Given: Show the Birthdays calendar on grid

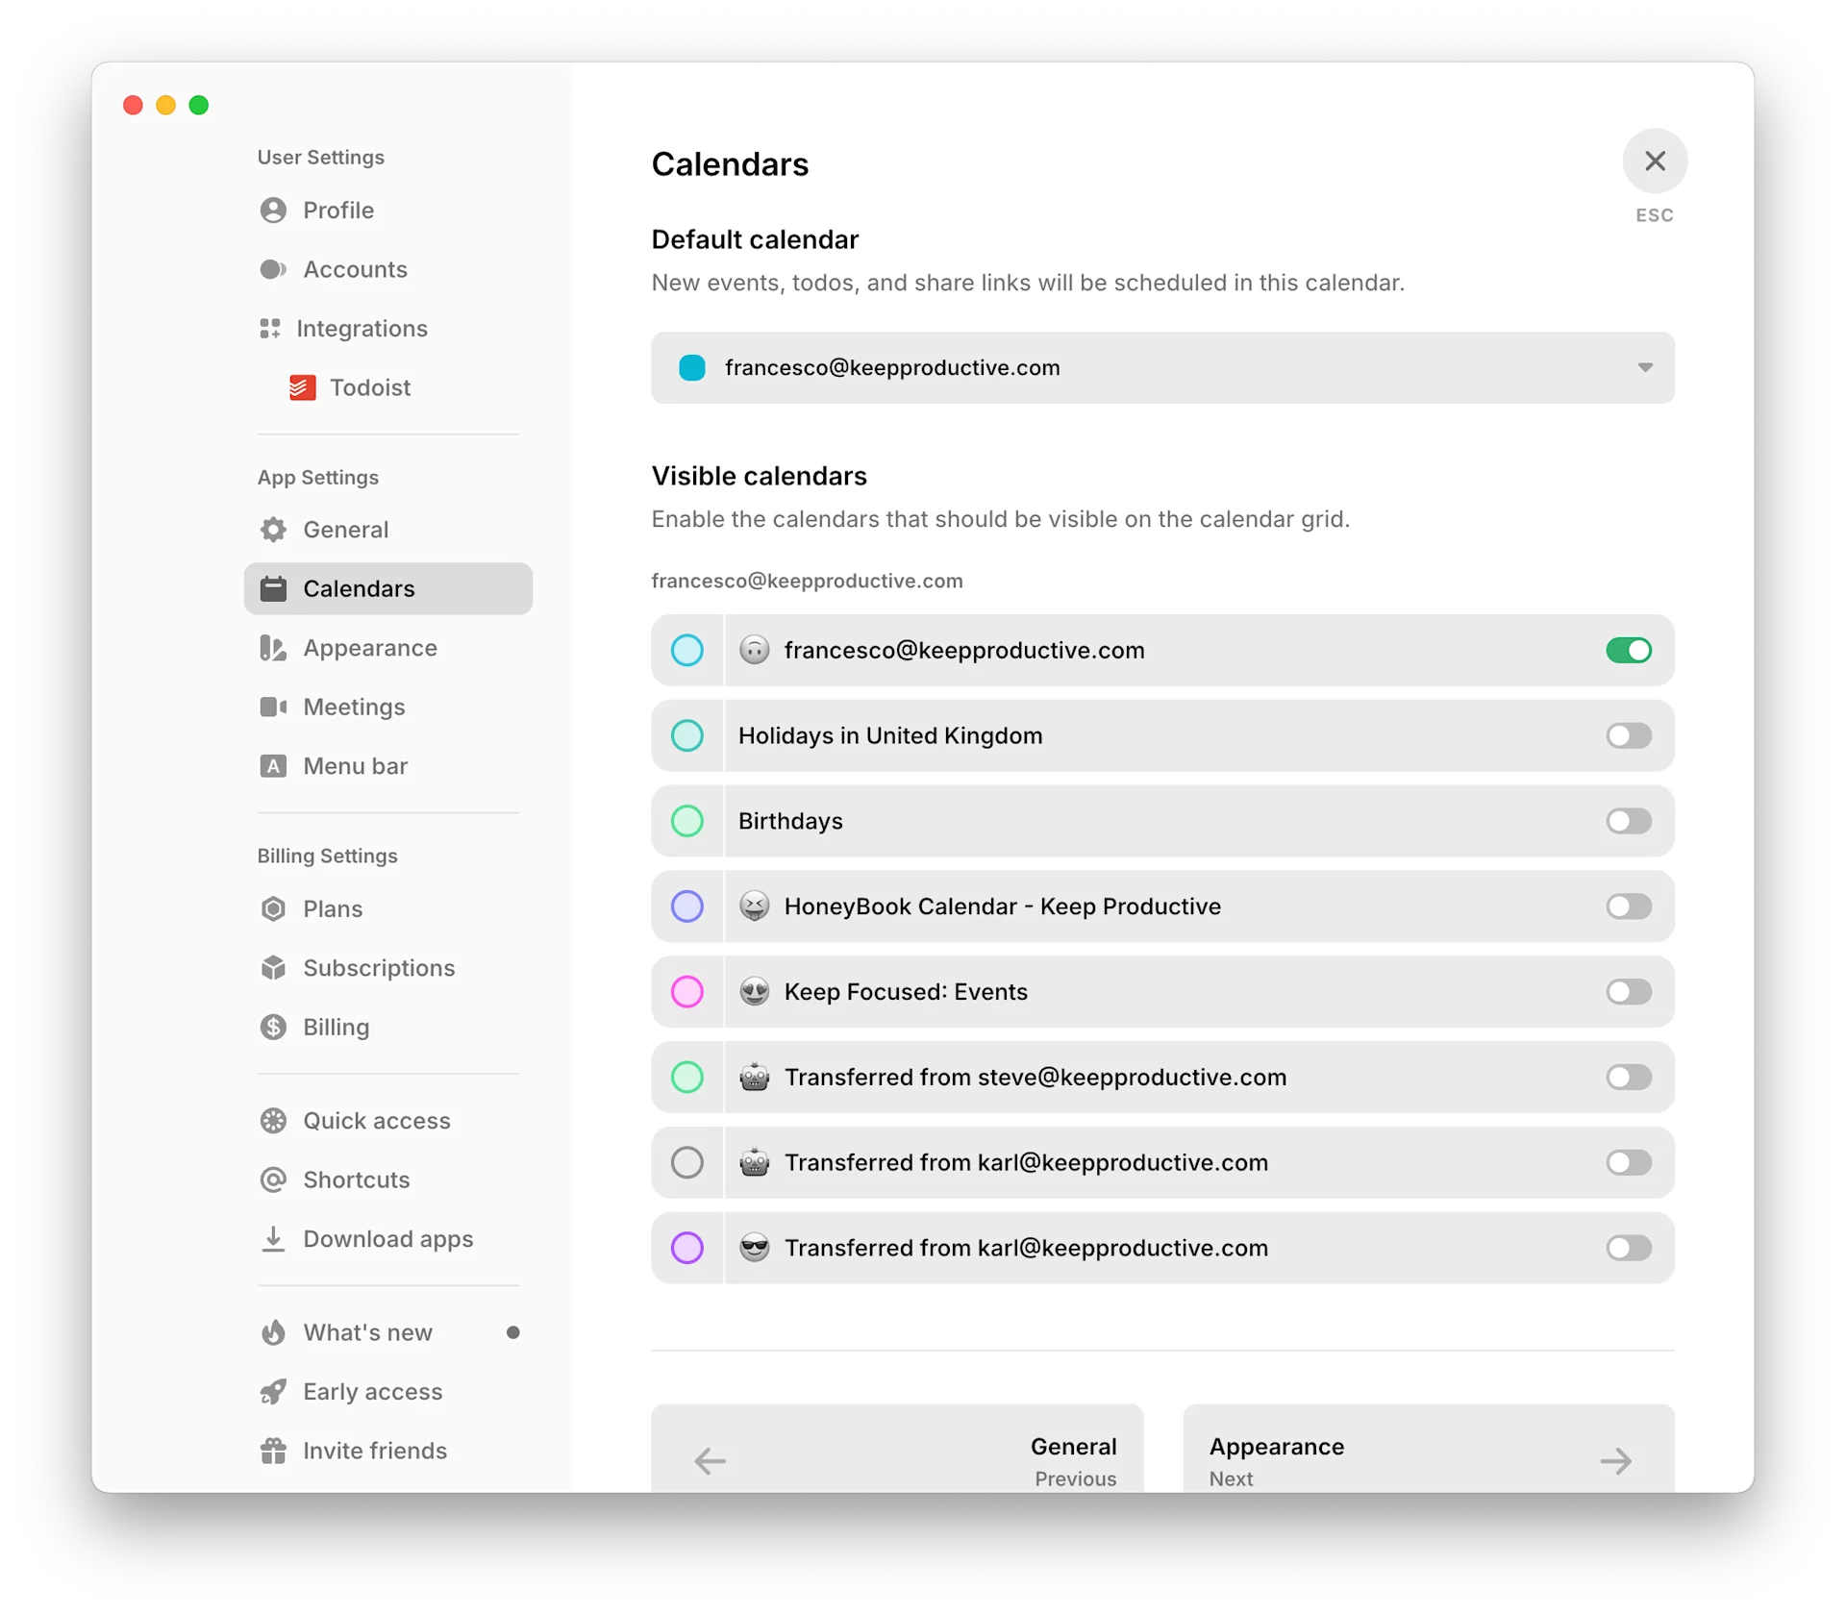Looking at the screenshot, I should [x=1629, y=821].
